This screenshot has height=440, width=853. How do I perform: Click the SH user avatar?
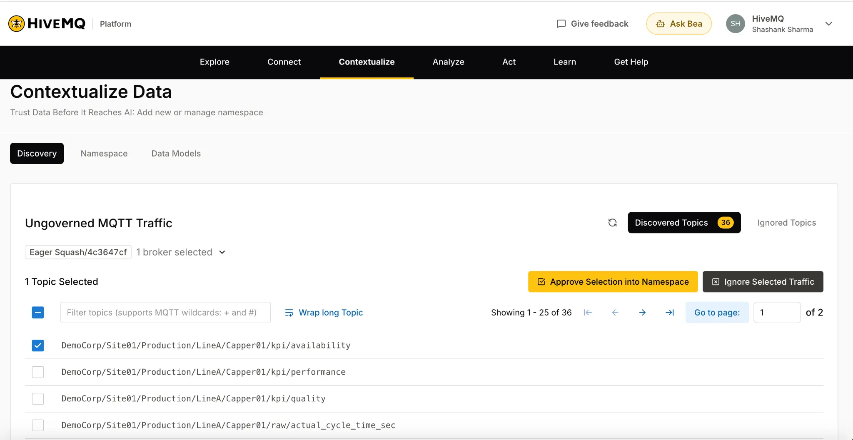click(x=736, y=24)
